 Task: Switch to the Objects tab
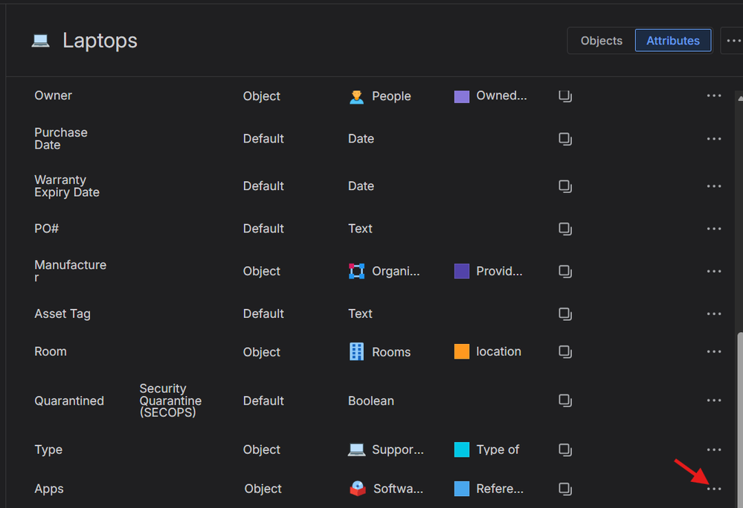pyautogui.click(x=601, y=41)
